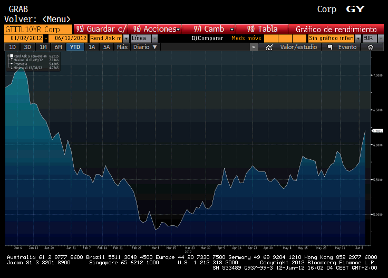The width and height of the screenshot is (388, 278).
Task: Click the EUR currency field
Action: point(370,39)
